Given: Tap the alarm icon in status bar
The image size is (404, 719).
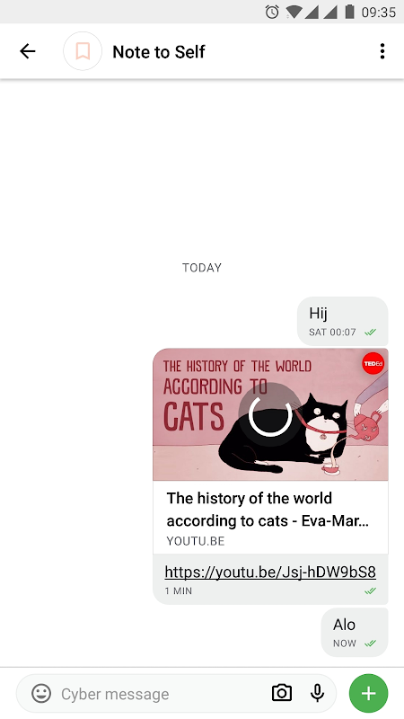Looking at the screenshot, I should coord(272,12).
